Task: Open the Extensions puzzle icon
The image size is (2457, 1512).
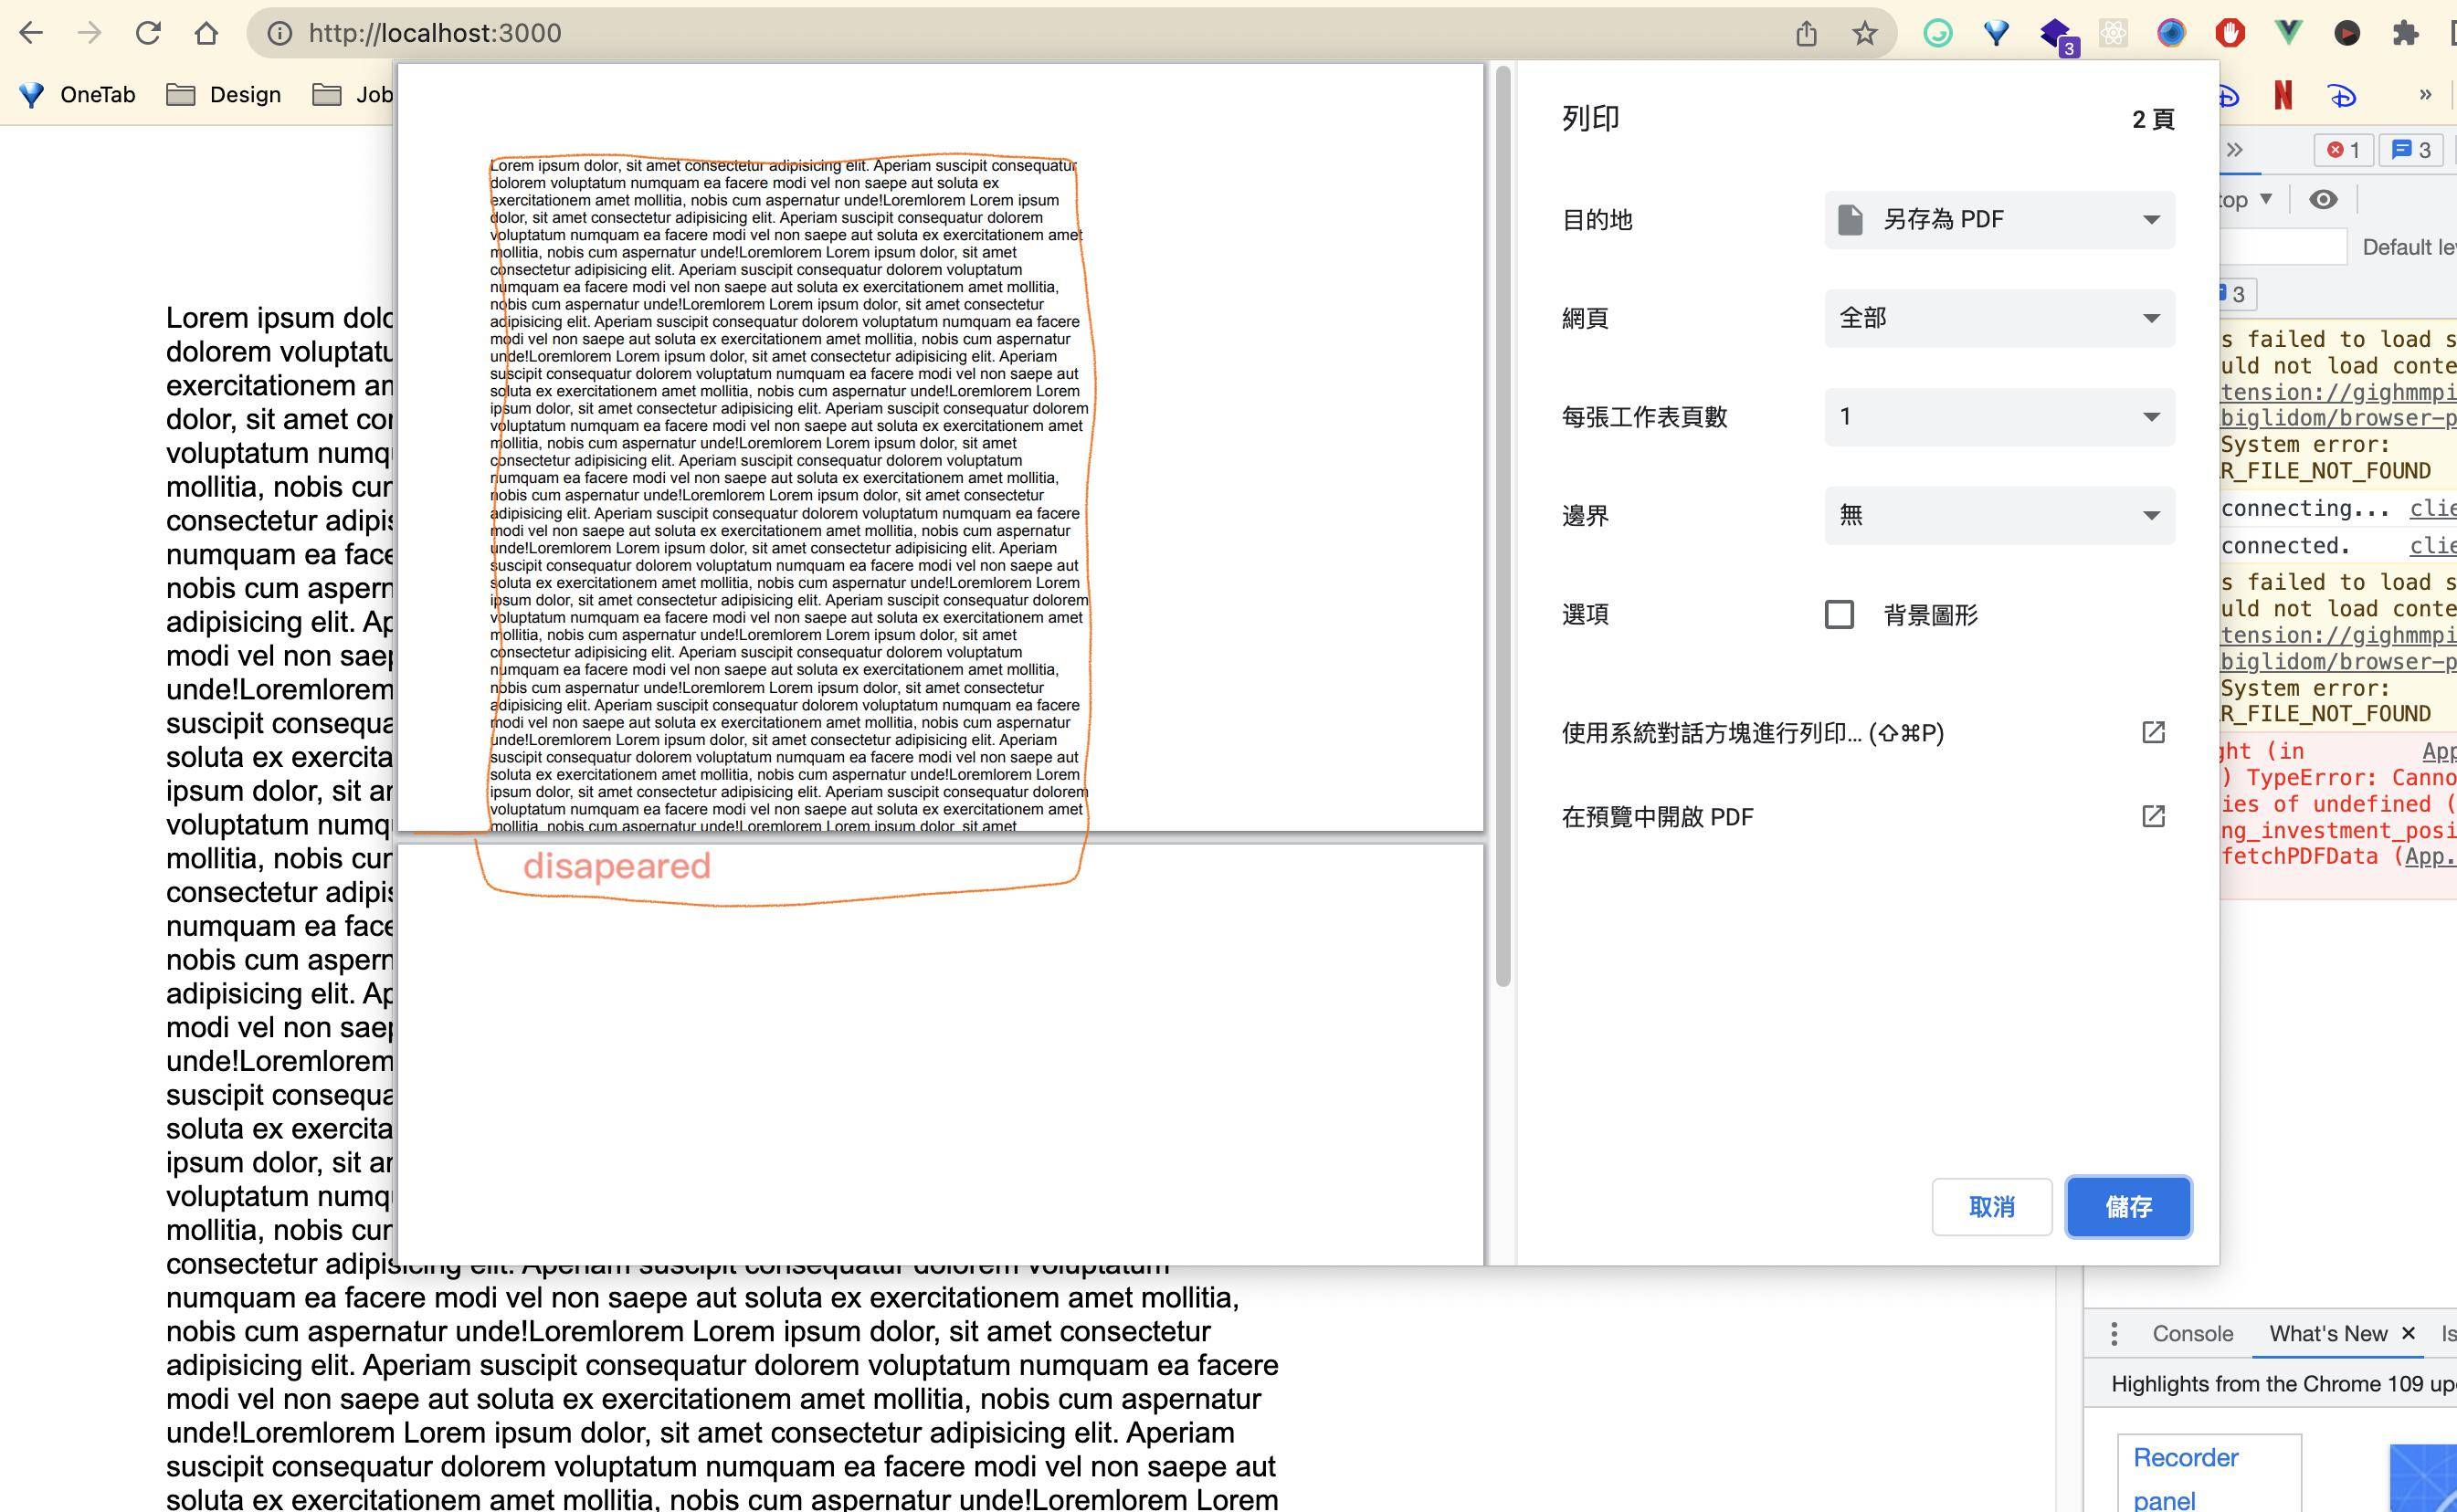Action: coord(2405,33)
